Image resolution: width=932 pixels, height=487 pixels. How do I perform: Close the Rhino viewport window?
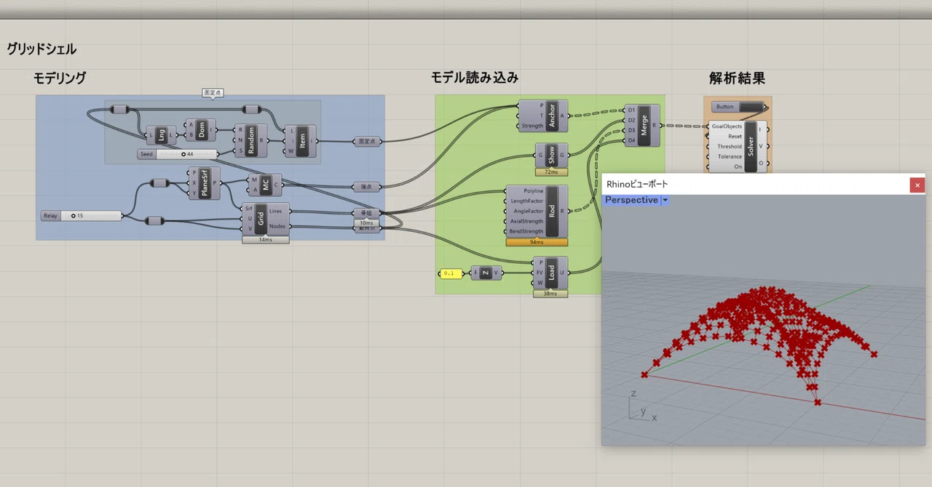point(917,185)
